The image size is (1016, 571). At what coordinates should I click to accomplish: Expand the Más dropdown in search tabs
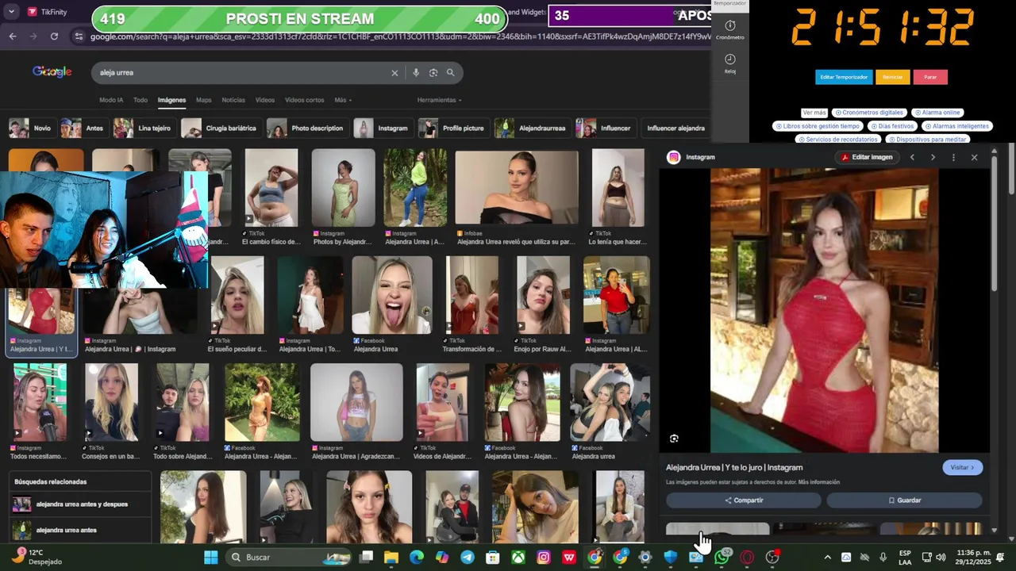pos(343,100)
